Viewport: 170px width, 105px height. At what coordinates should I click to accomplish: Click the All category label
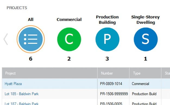pos(31,19)
